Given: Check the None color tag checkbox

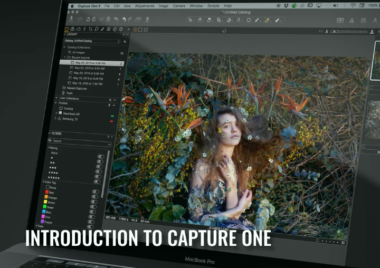Looking at the screenshot, I should pyautogui.click(x=47, y=187).
